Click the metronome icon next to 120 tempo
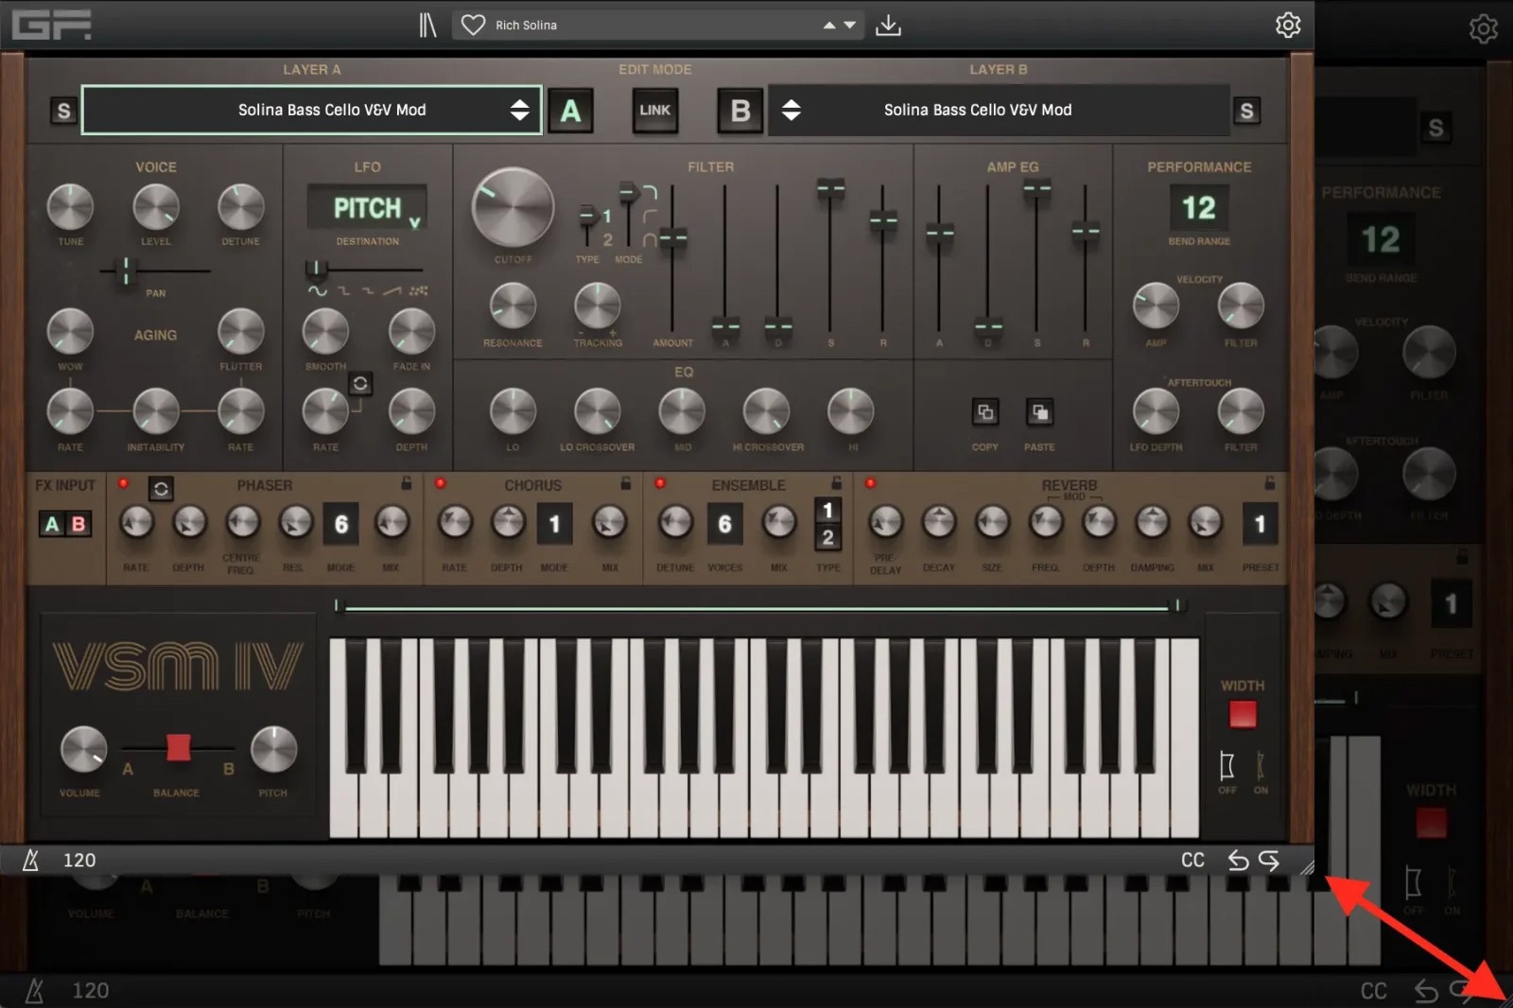Image resolution: width=1513 pixels, height=1008 pixels. 29,860
